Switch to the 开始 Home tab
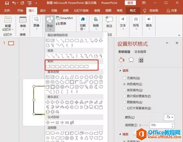 pyautogui.click(x=20, y=11)
